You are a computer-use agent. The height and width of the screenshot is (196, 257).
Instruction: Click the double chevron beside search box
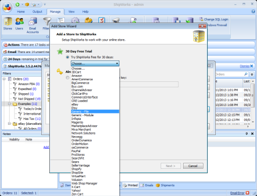pos(252,74)
